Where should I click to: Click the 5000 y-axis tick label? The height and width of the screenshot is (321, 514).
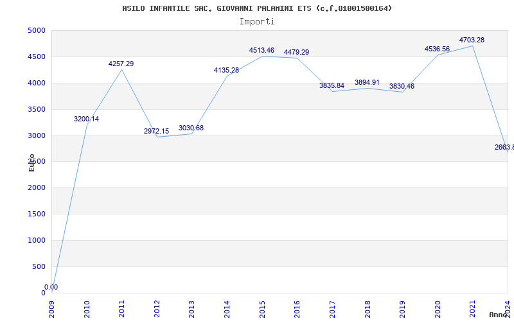click(37, 31)
